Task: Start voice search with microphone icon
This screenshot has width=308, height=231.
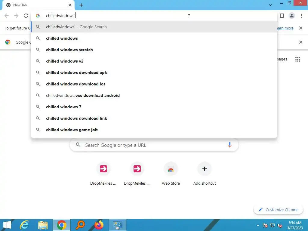Action: [229, 145]
